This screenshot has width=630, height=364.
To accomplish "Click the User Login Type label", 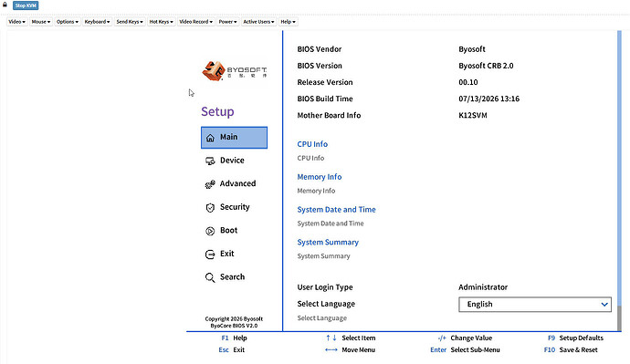I will click(x=325, y=287).
